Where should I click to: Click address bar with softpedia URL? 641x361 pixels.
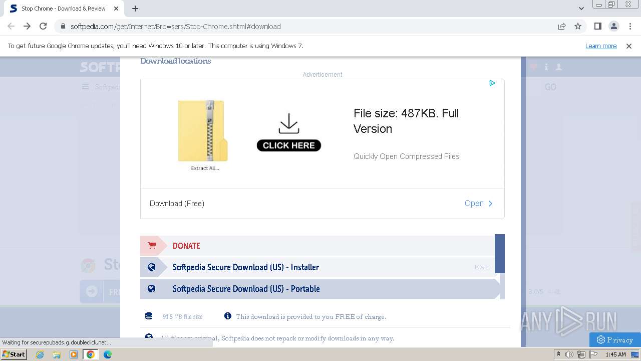[x=175, y=26]
